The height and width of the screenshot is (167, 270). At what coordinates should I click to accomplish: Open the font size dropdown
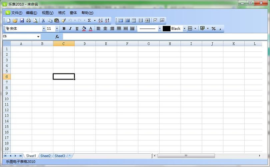(x=57, y=29)
